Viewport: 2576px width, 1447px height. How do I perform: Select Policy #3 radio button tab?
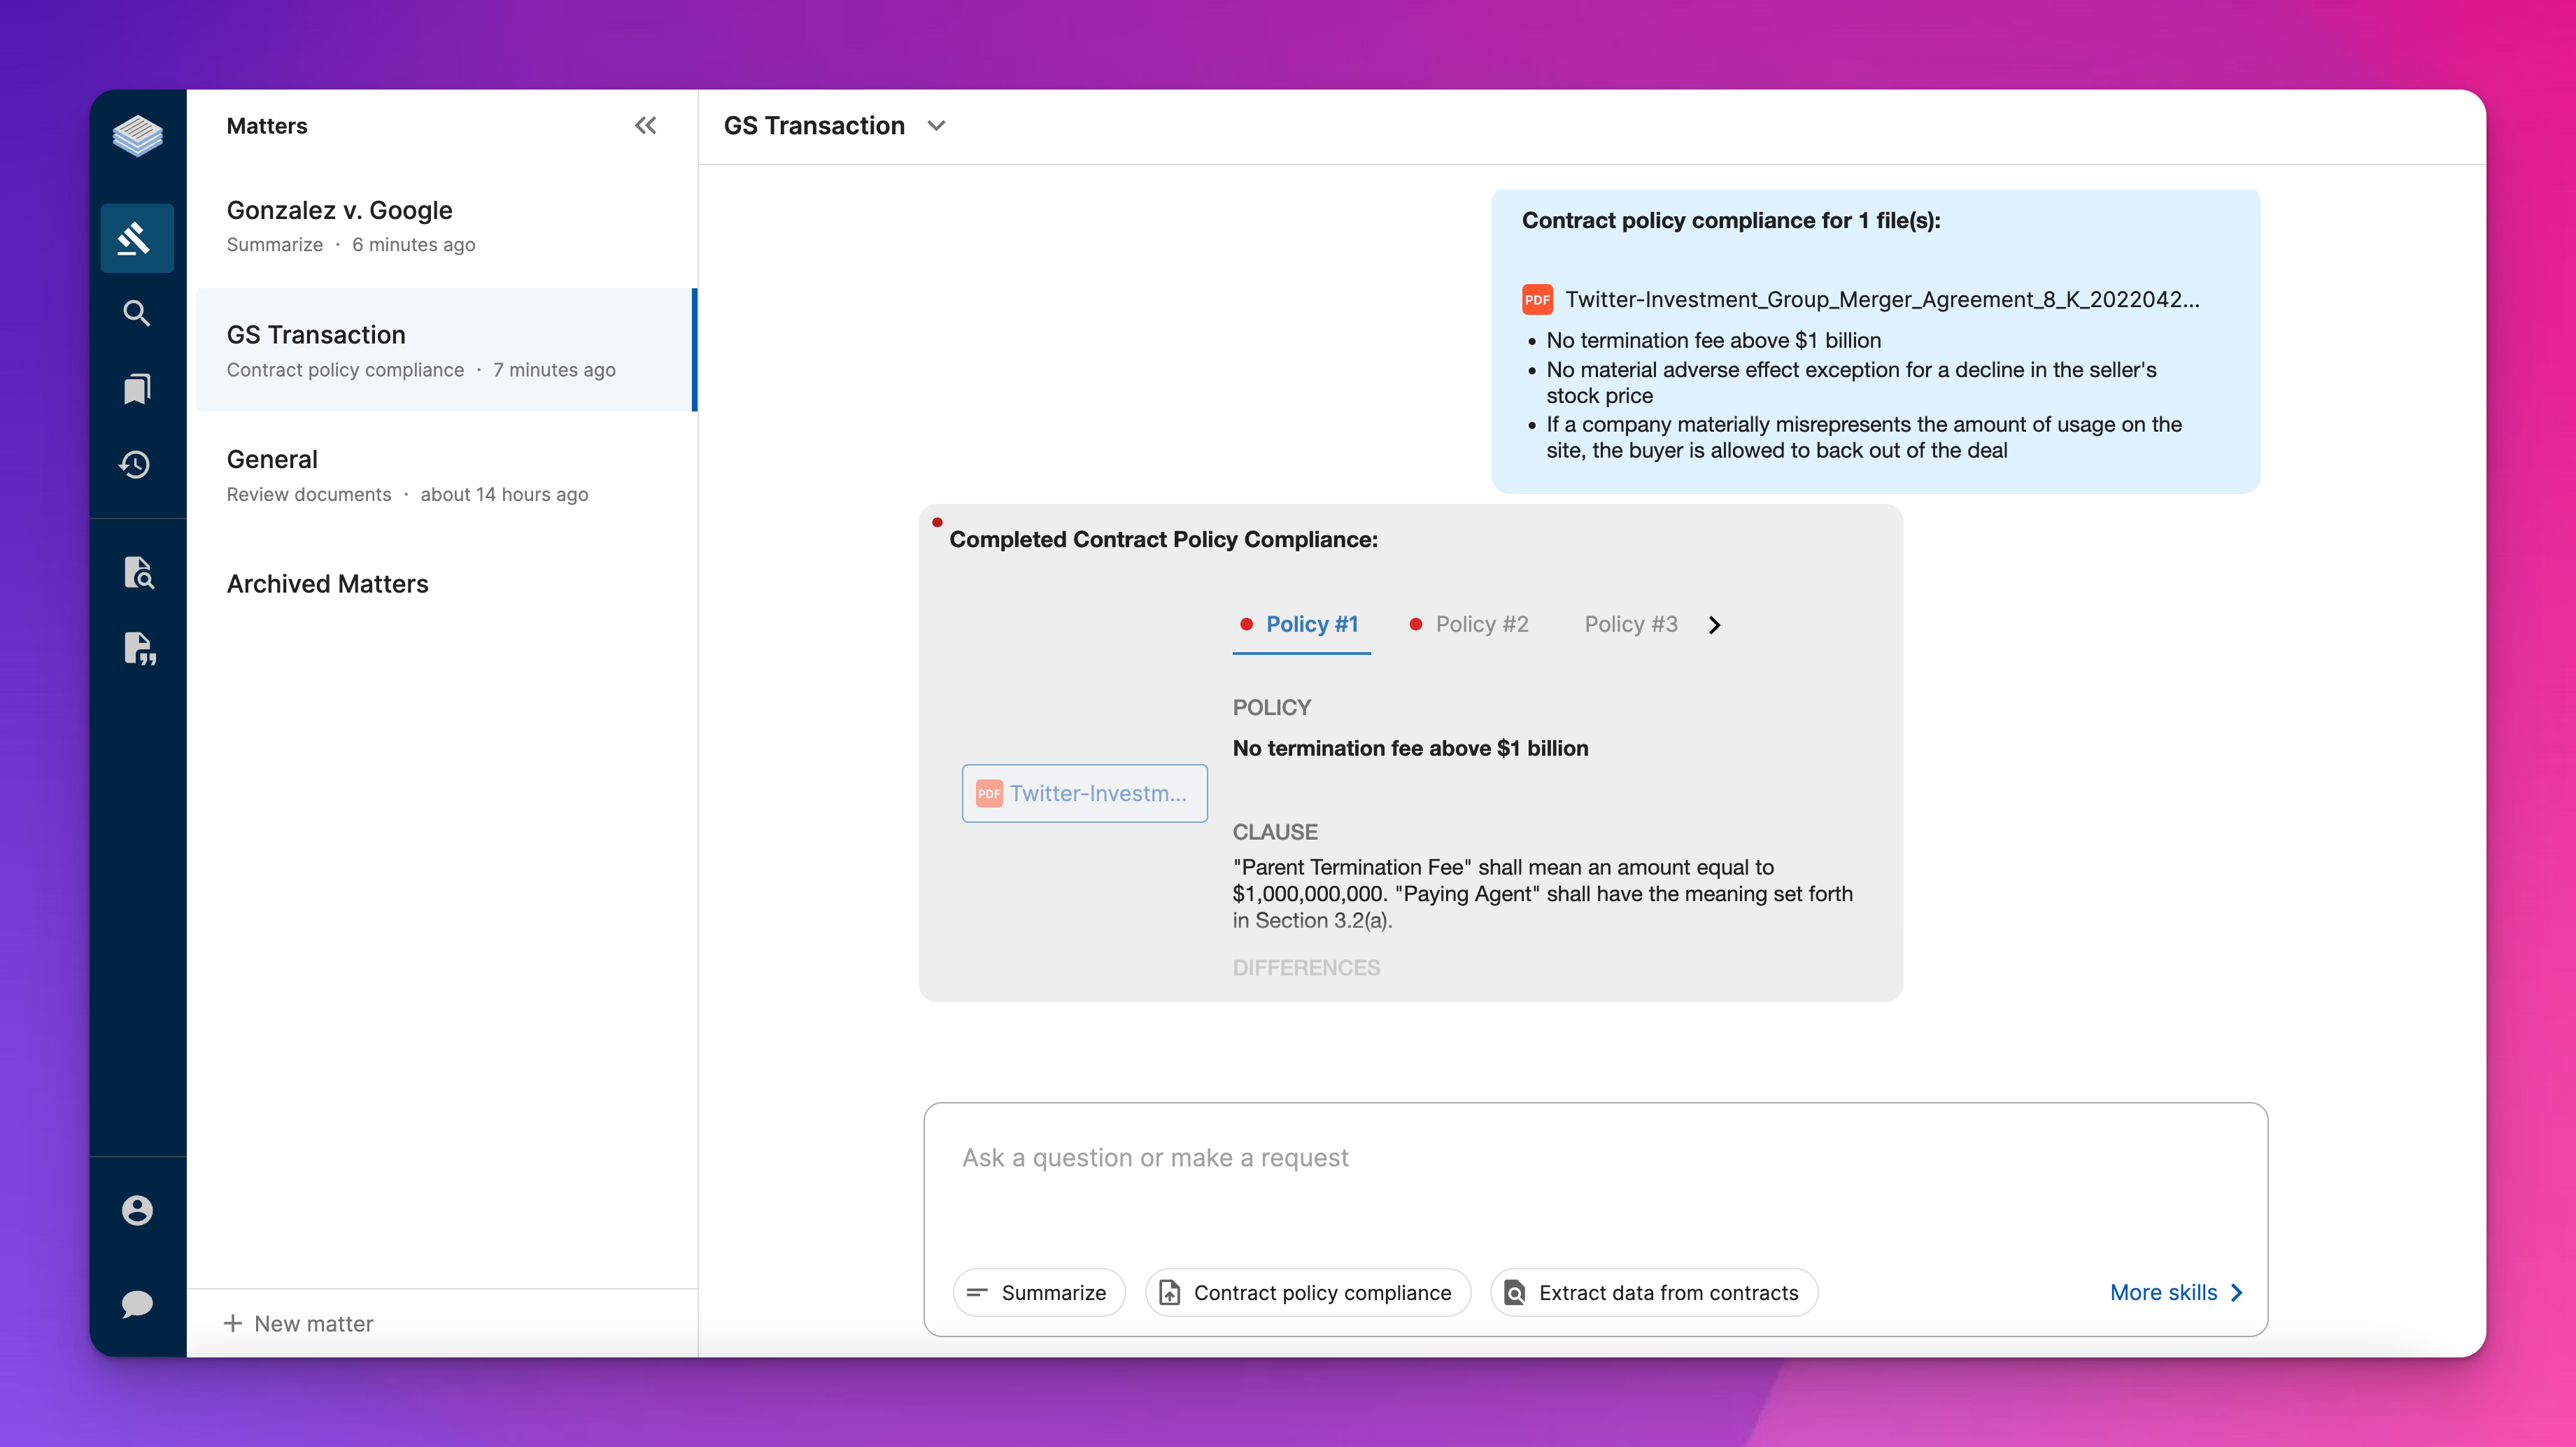[1629, 623]
